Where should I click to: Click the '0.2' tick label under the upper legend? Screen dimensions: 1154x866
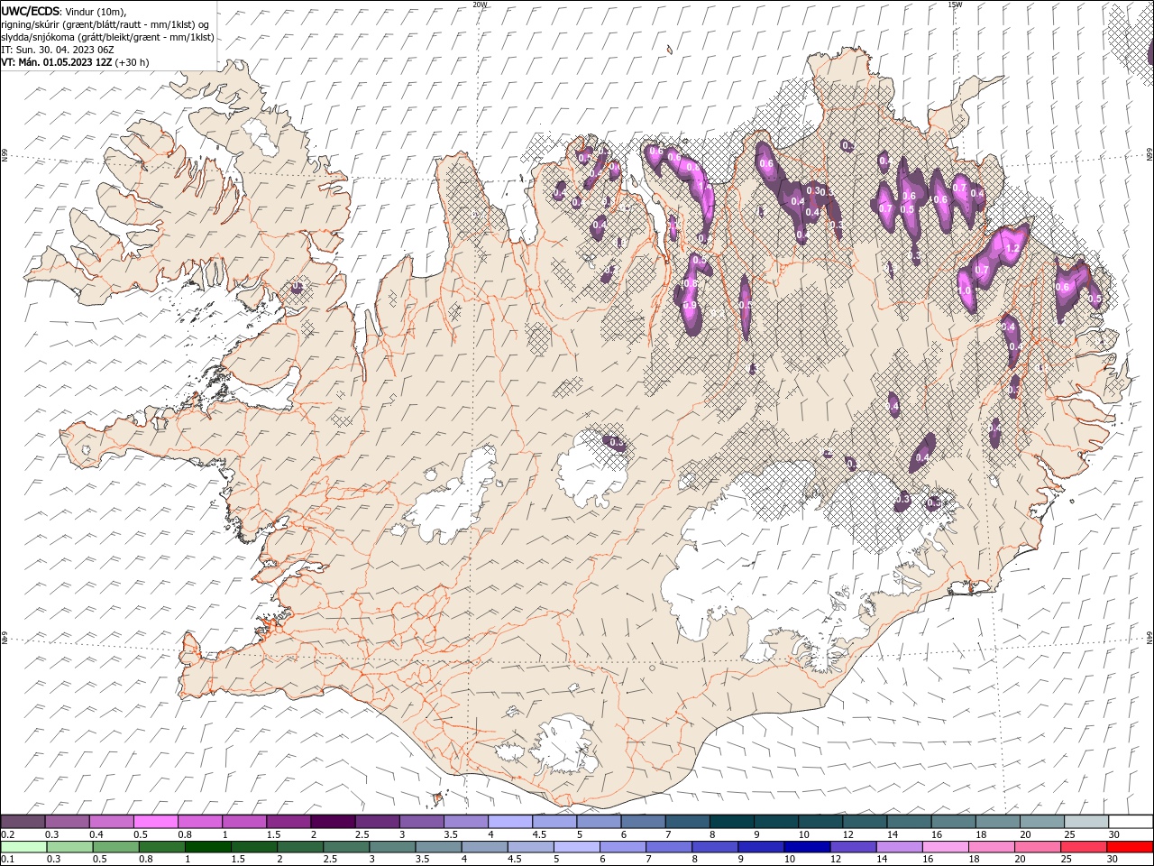[7, 834]
